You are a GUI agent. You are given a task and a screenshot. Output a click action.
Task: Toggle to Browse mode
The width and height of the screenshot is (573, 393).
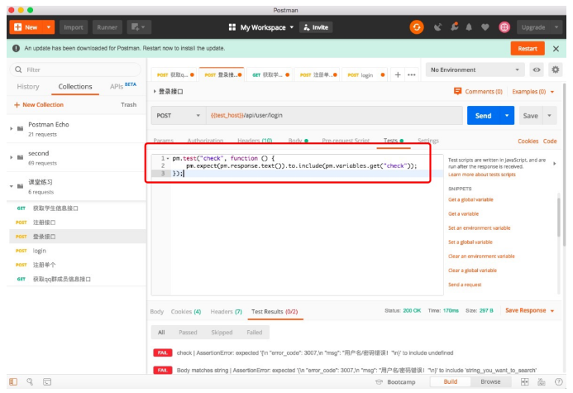(490, 381)
